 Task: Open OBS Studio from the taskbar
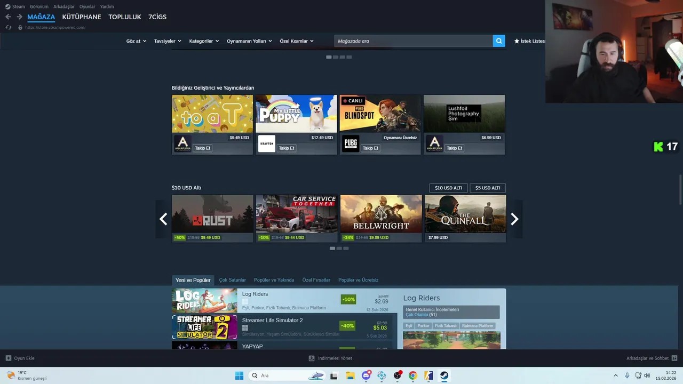click(x=398, y=375)
